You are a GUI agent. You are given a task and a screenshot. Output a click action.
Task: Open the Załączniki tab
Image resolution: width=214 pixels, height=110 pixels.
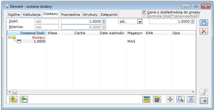109,15
